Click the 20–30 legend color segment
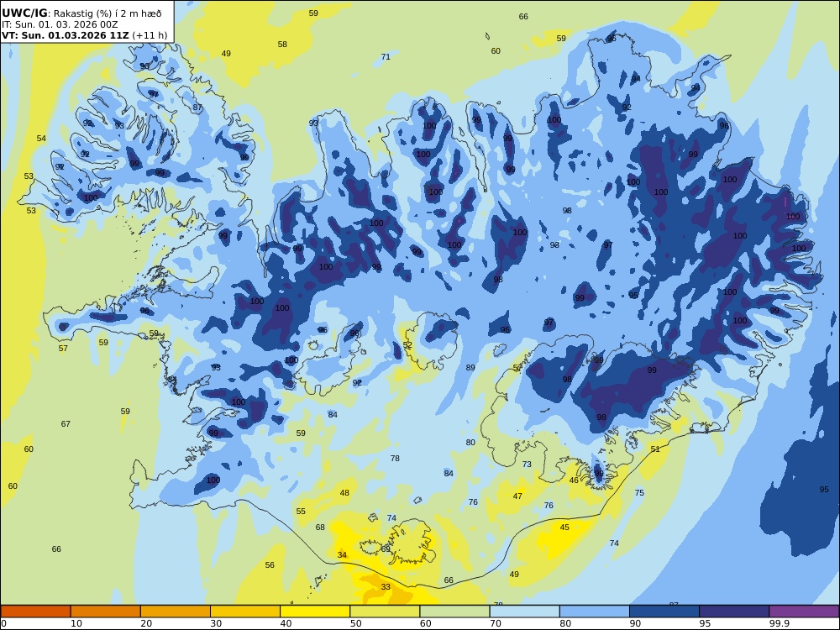Screen dimensions: 840x630 pyautogui.click(x=176, y=612)
